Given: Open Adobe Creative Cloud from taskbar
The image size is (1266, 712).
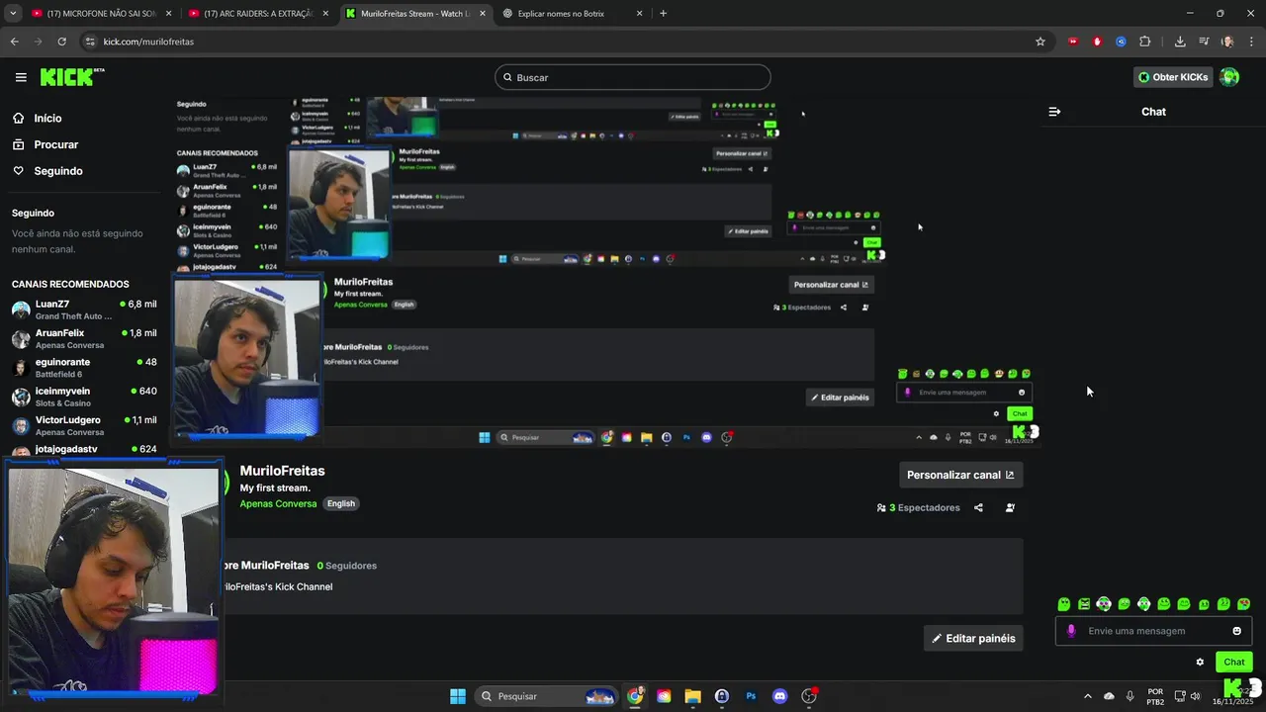Looking at the screenshot, I should [x=664, y=696].
